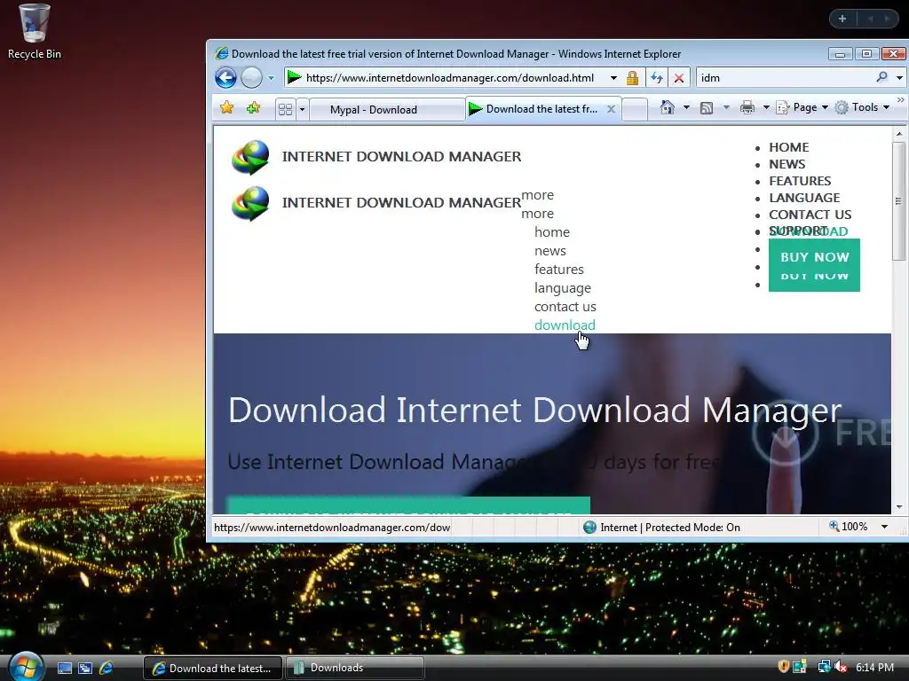The width and height of the screenshot is (909, 681).
Task: Click the search box containing idm
Action: tap(786, 78)
